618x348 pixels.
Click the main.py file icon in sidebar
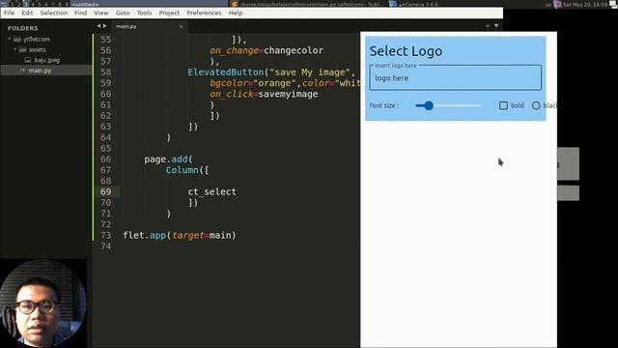(22, 71)
